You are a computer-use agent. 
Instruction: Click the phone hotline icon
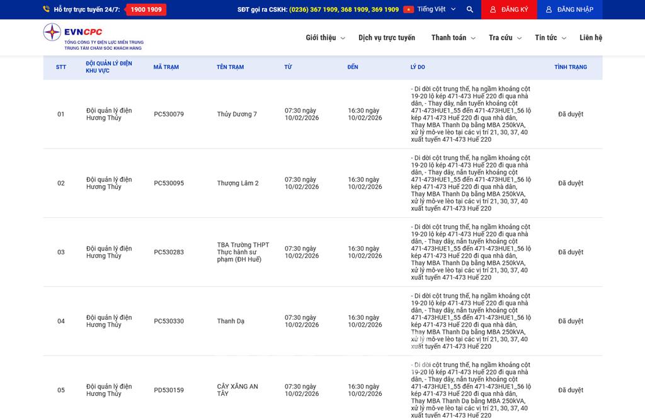click(47, 9)
